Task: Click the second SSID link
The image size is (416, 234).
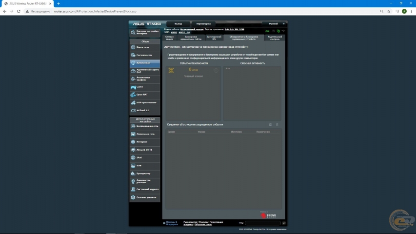Action: pyautogui.click(x=184, y=32)
